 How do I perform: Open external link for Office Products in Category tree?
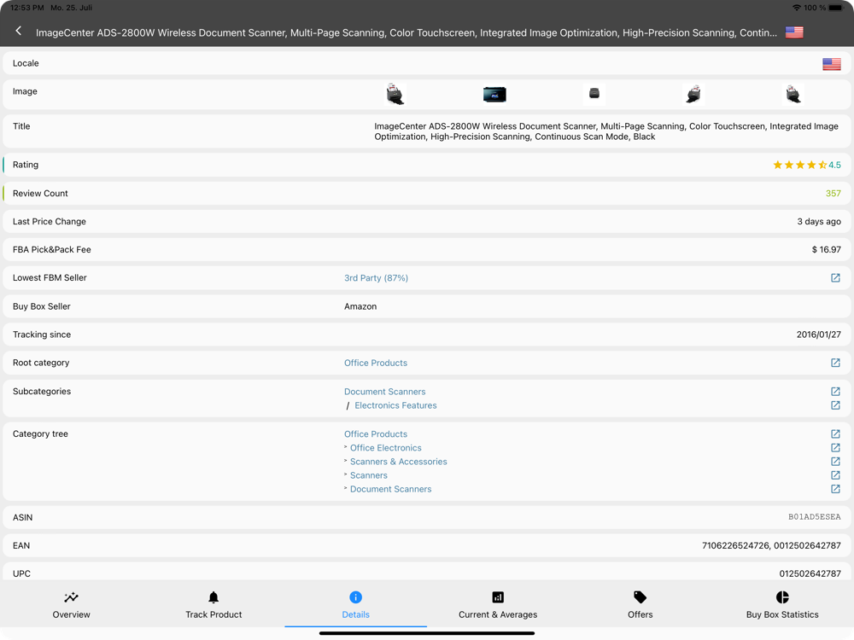pyautogui.click(x=835, y=434)
